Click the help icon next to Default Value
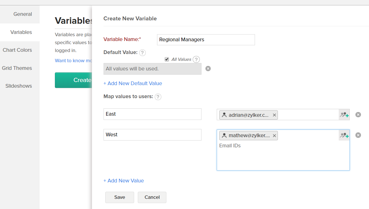Viewport: 369px width, 209px height. (142, 53)
